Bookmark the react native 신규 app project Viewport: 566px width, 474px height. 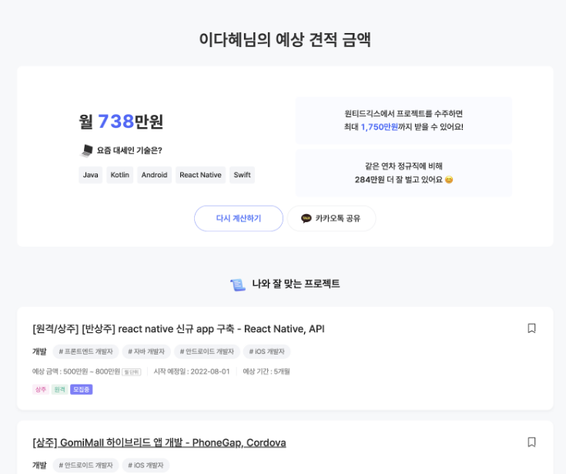[531, 328]
